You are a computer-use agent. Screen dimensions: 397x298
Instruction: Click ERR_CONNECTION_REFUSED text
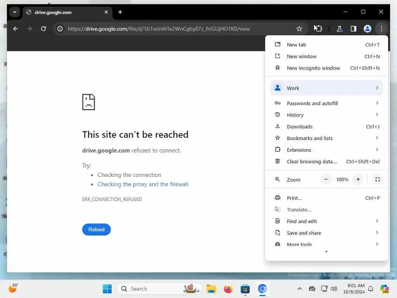coord(112,199)
